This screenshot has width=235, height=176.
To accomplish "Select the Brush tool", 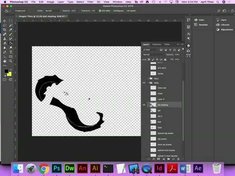I will 11,34.
